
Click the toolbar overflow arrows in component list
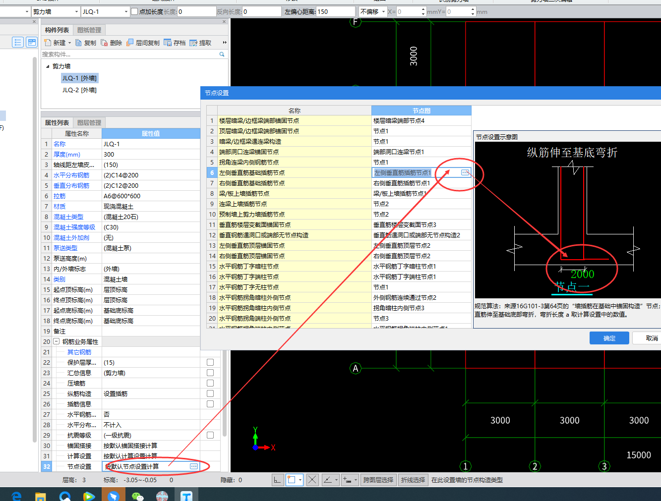(225, 43)
